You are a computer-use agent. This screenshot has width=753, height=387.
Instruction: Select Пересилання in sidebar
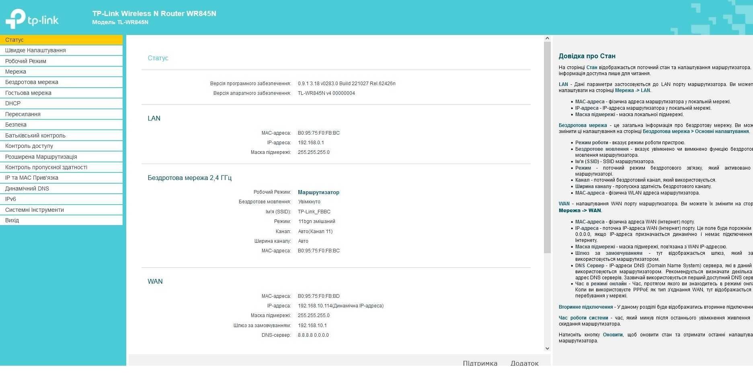coord(61,114)
